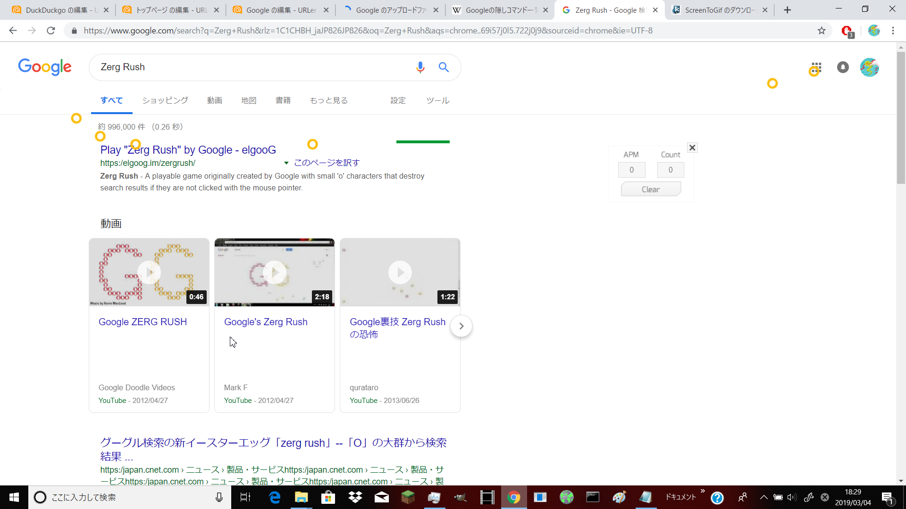Click the APM value field
906x509 pixels.
pyautogui.click(x=631, y=170)
